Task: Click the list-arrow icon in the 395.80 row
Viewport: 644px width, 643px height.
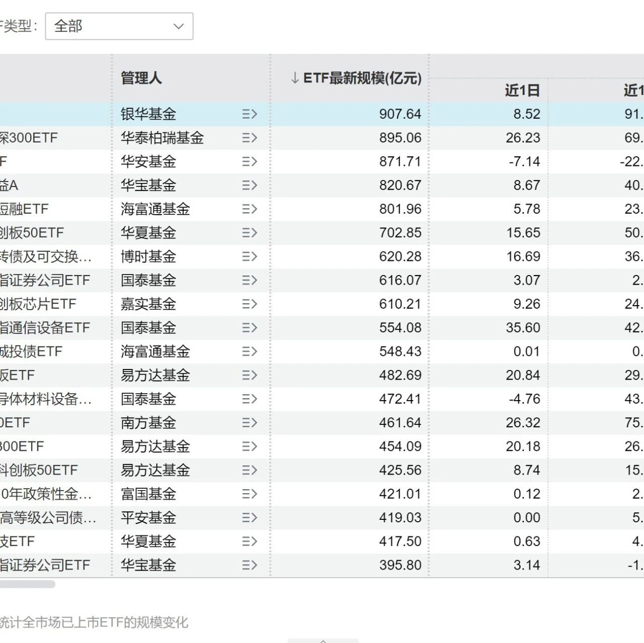Action: click(x=250, y=566)
